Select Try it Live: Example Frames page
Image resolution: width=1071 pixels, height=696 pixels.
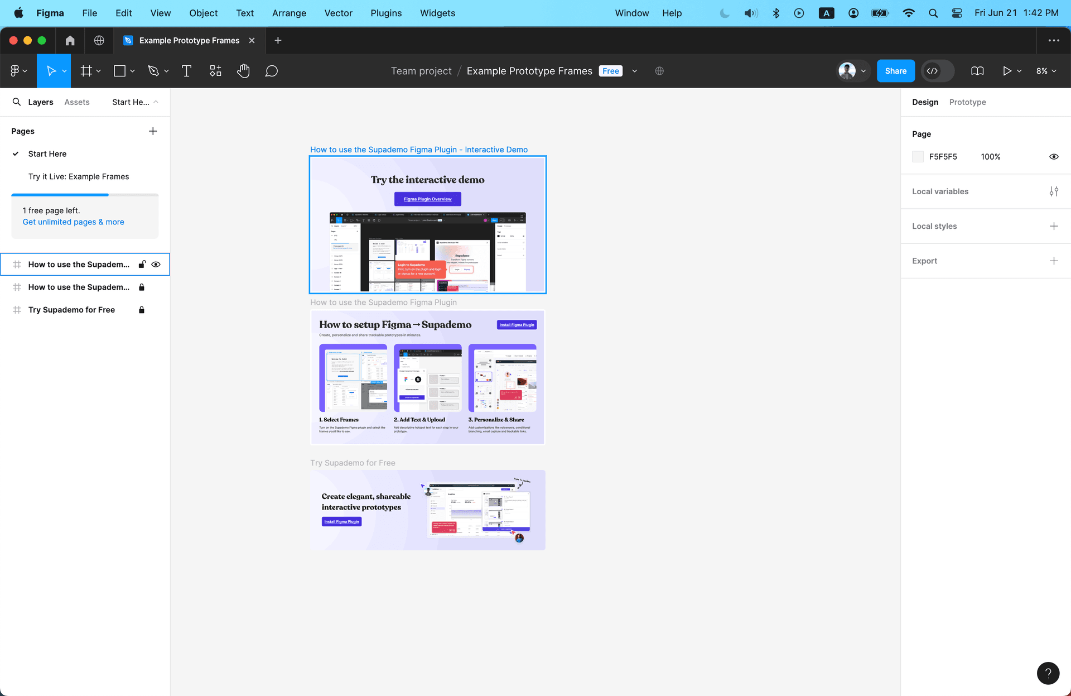pyautogui.click(x=79, y=176)
